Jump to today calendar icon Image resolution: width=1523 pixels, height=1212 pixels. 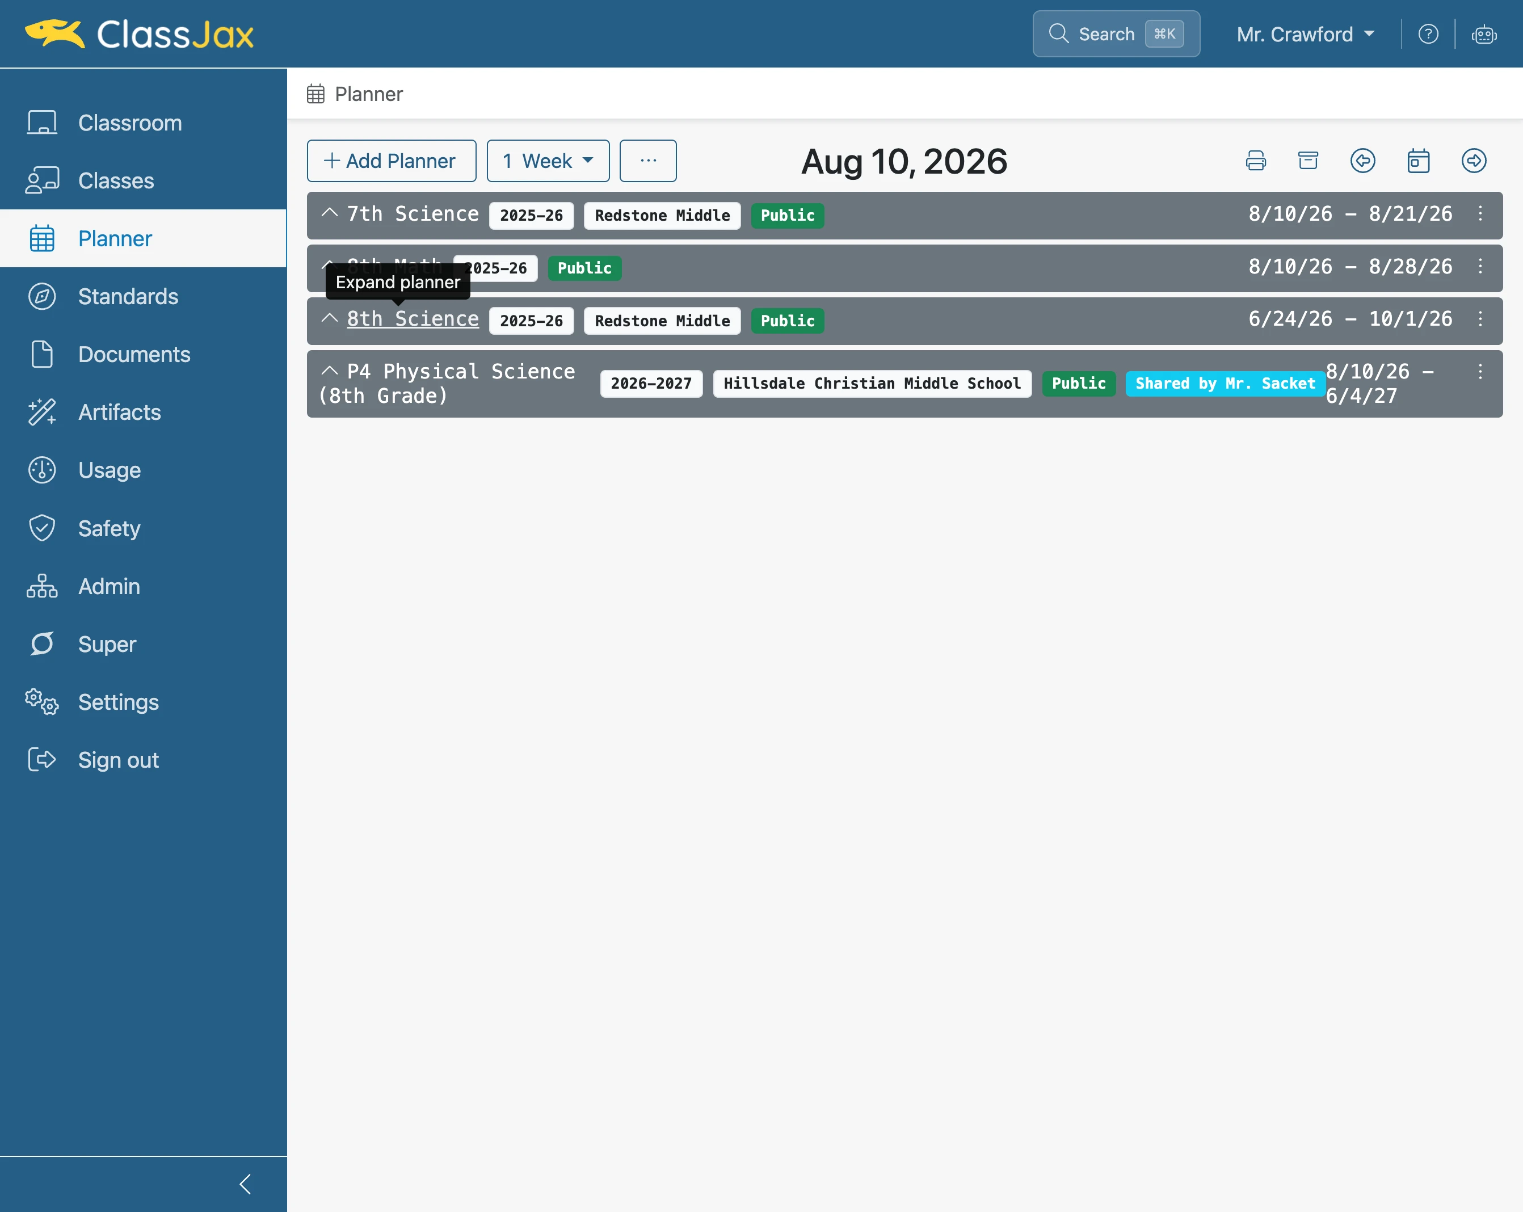point(1418,161)
